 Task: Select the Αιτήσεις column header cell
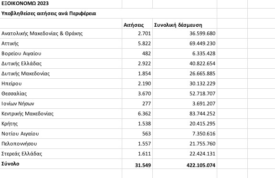click(137, 23)
